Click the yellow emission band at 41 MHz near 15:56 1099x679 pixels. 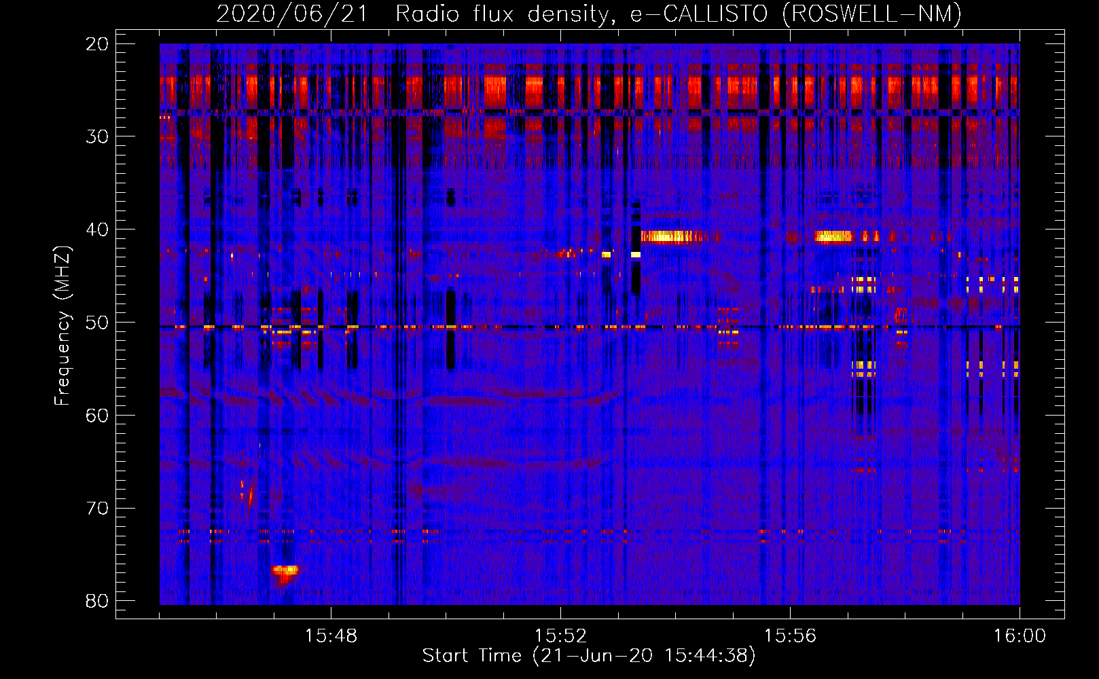(833, 236)
